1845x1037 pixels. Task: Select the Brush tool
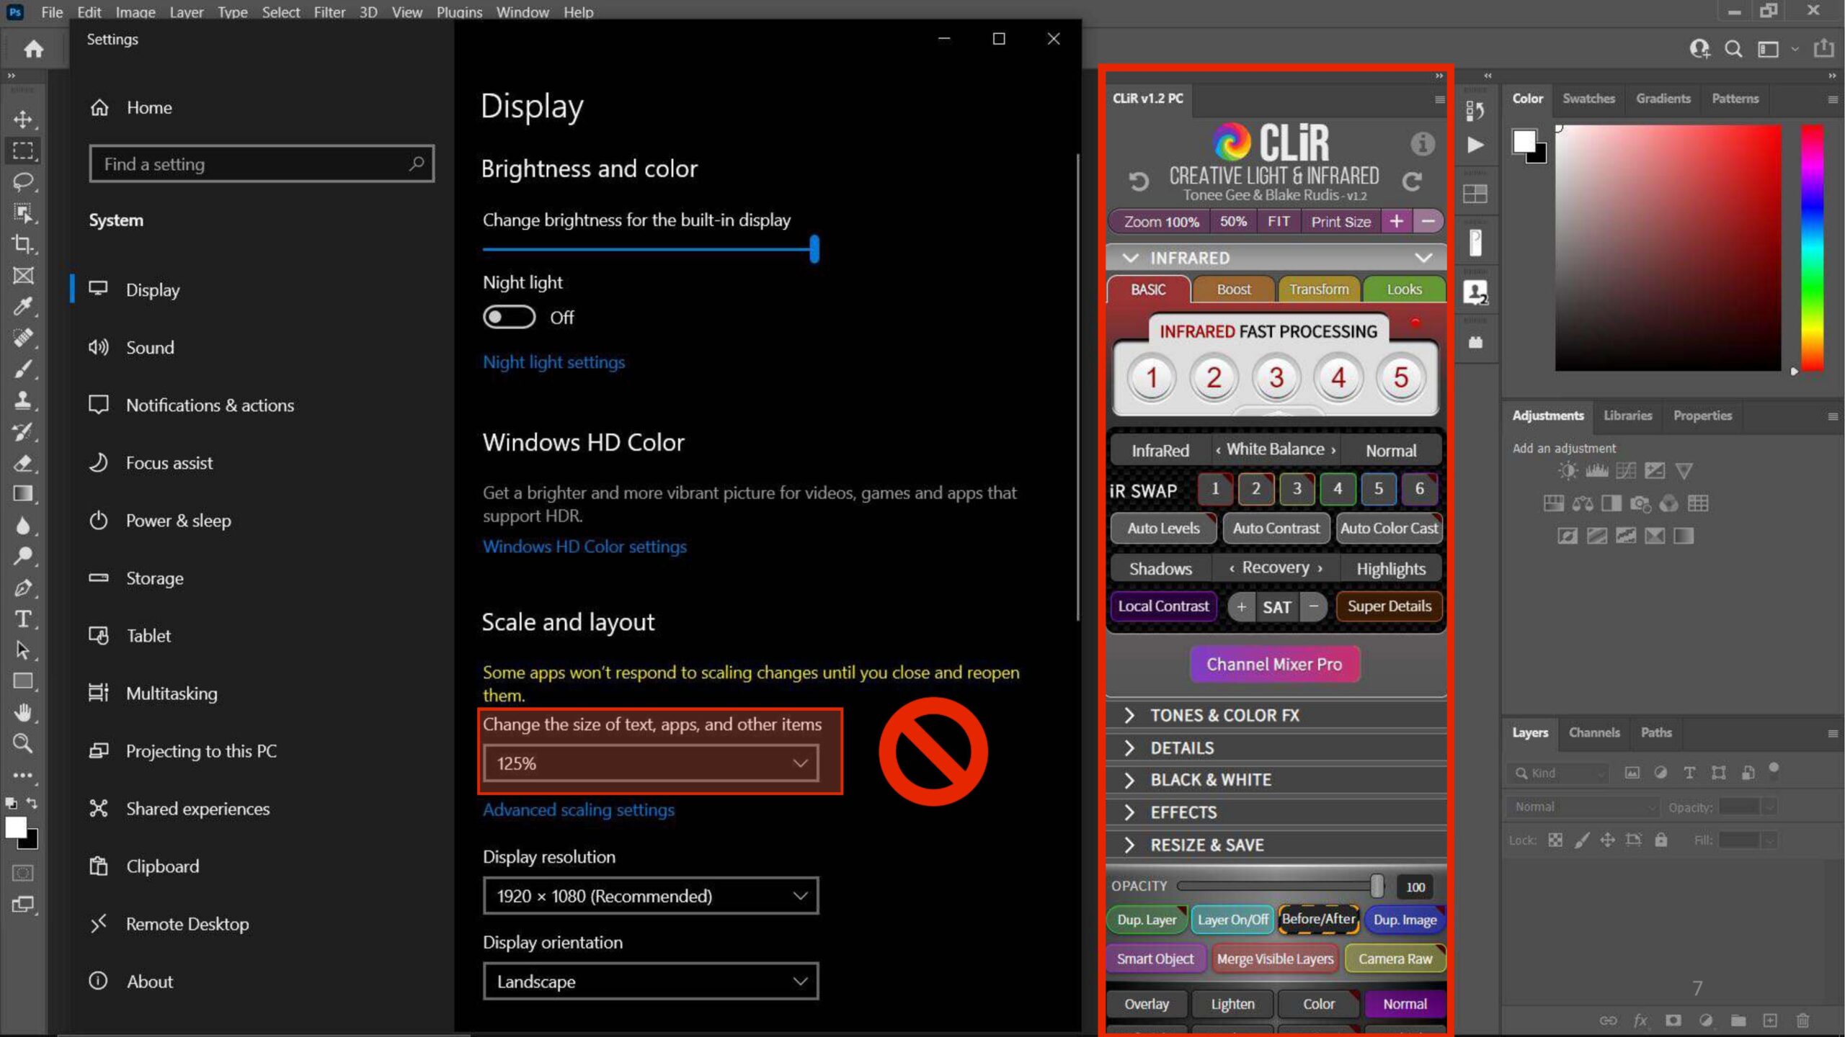point(23,369)
